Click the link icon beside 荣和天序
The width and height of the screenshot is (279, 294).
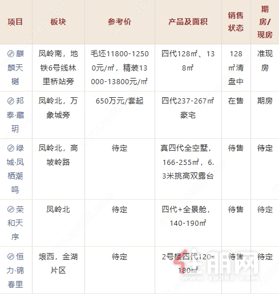[11, 209]
